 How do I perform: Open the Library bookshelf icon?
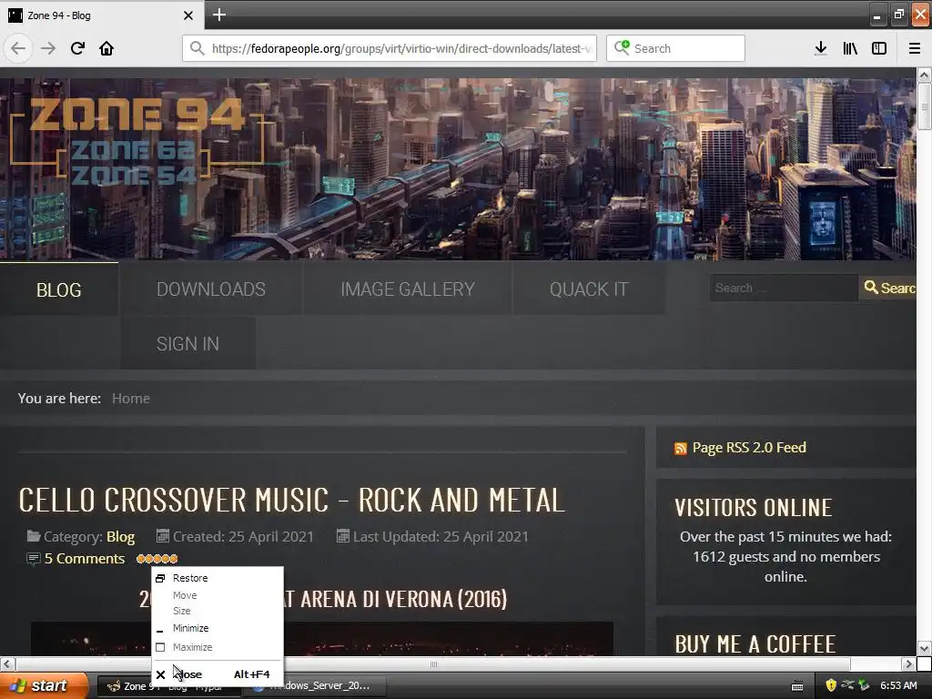coord(850,48)
